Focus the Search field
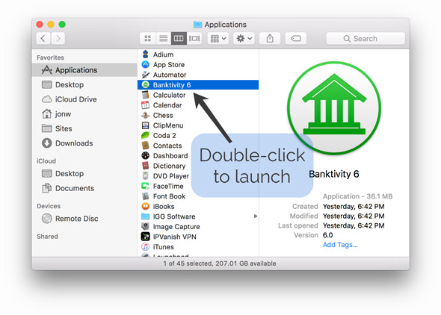Viewport: 441px width, 315px height. pyautogui.click(x=366, y=39)
